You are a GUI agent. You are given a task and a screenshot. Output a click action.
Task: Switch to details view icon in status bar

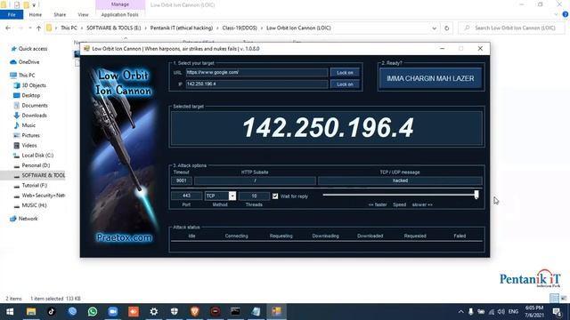pos(554,299)
